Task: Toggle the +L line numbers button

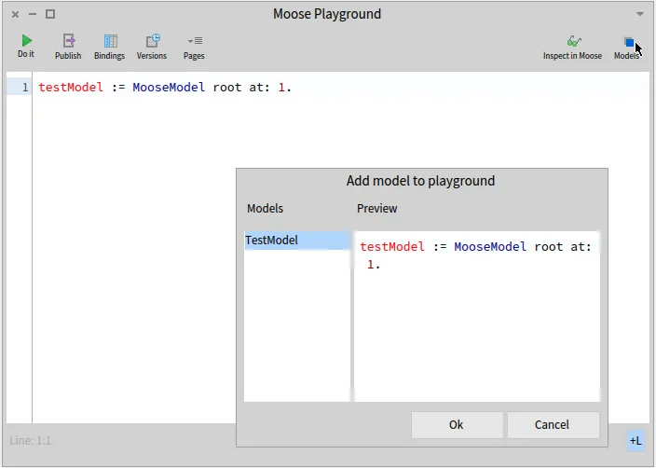Action: pyautogui.click(x=635, y=440)
